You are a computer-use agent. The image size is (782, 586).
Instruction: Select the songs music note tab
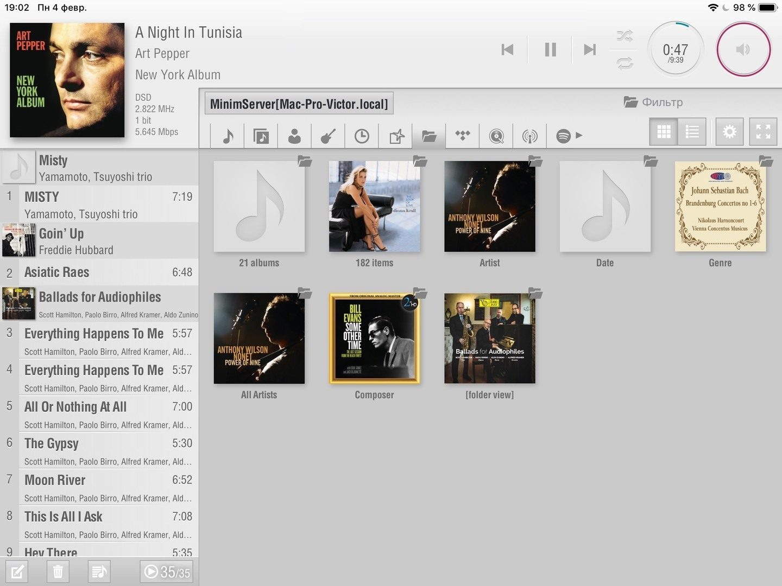pyautogui.click(x=228, y=136)
